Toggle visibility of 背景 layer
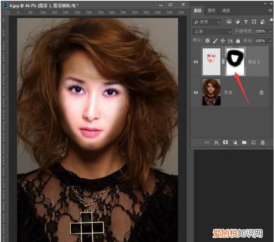Viewport: 274px width, 242px height. point(196,92)
